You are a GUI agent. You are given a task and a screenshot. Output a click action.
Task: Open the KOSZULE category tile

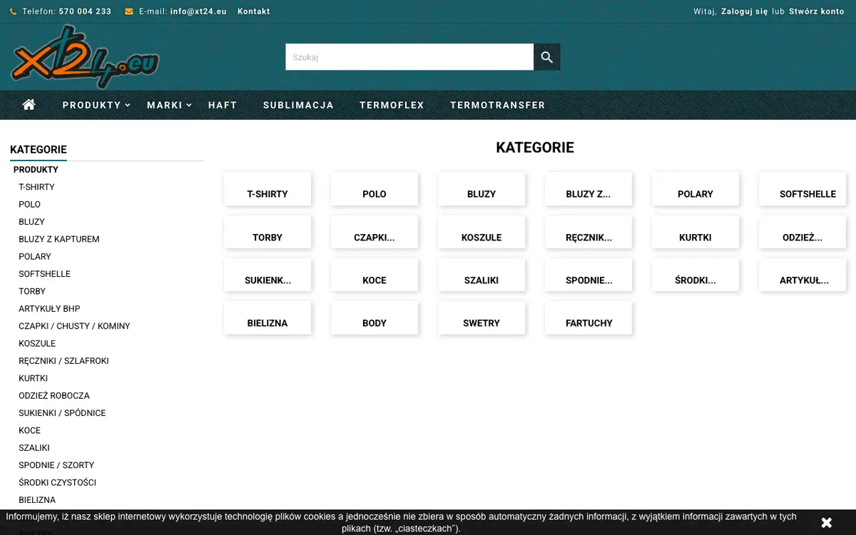[481, 233]
